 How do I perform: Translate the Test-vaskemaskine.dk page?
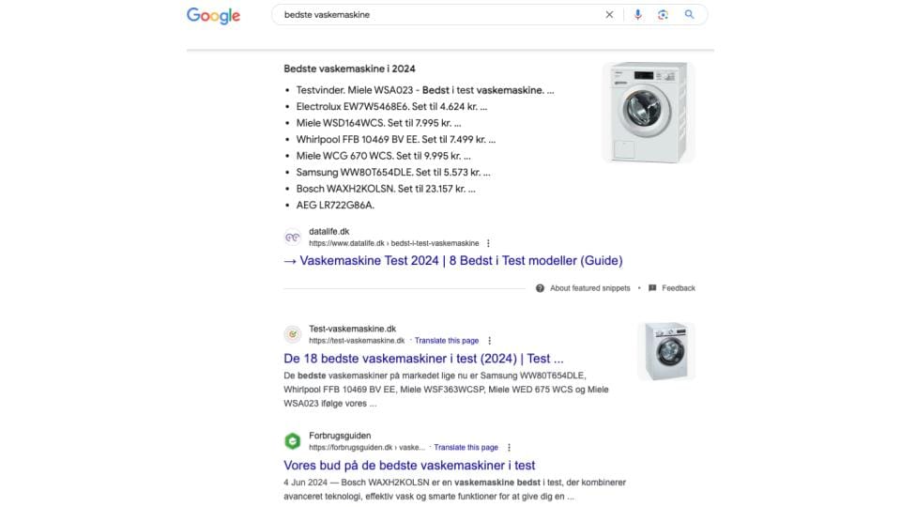coord(447,340)
